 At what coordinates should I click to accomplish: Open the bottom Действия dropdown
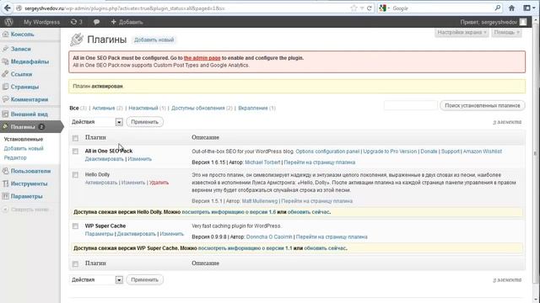tap(96, 280)
